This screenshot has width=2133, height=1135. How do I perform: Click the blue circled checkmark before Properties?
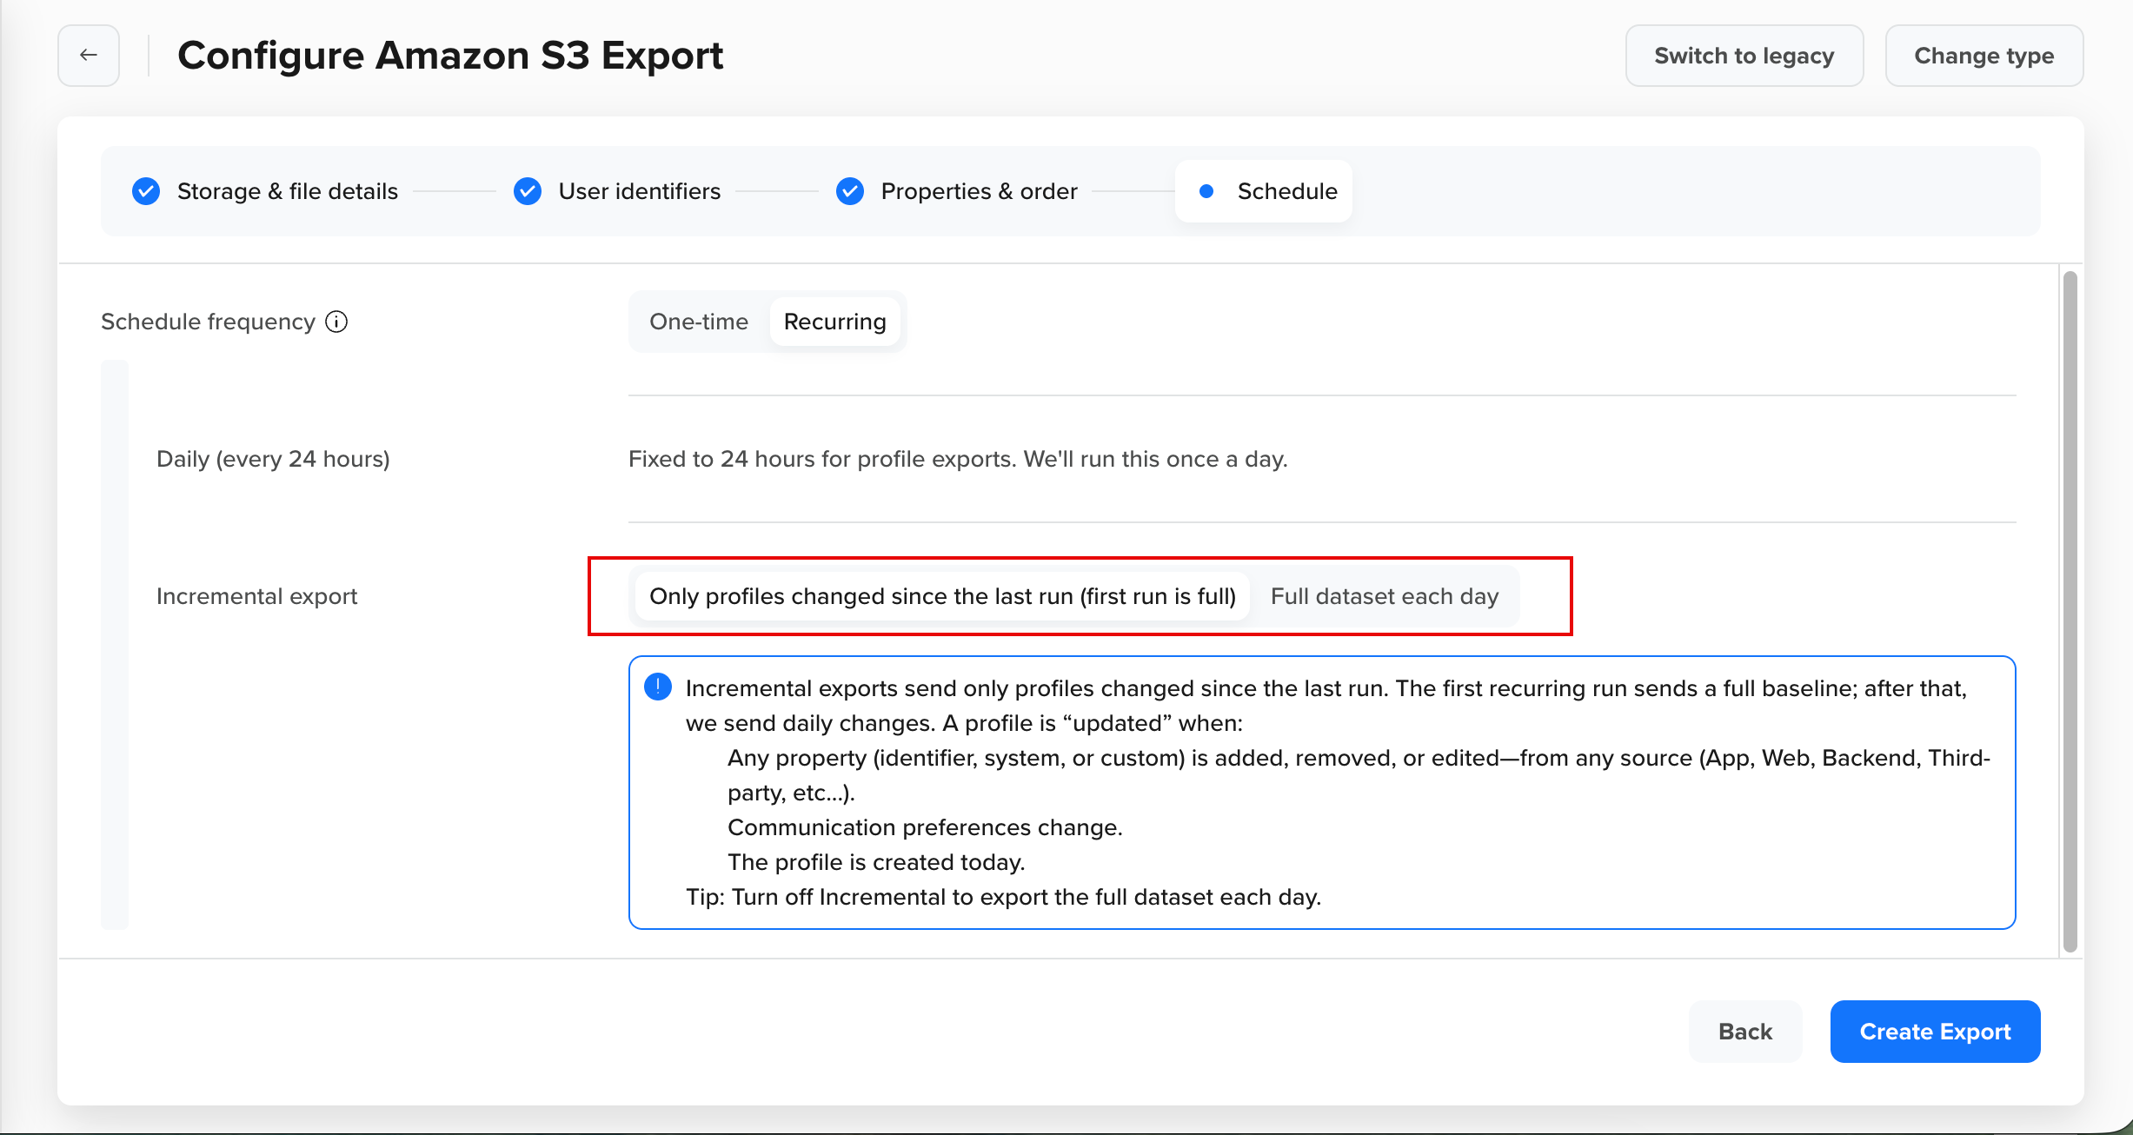tap(849, 191)
